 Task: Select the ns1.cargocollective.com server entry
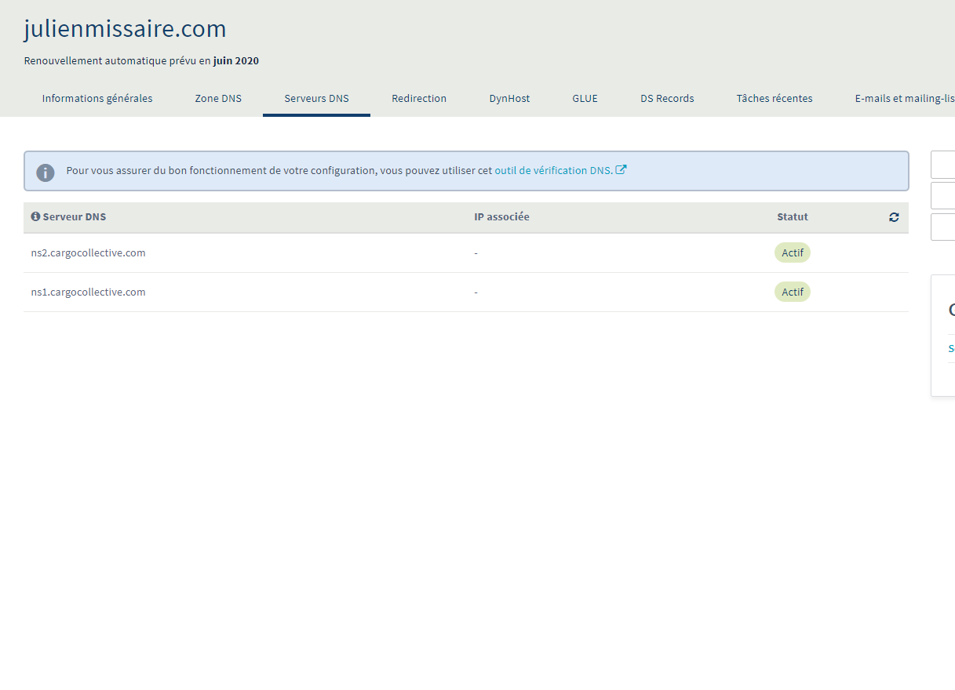88,292
